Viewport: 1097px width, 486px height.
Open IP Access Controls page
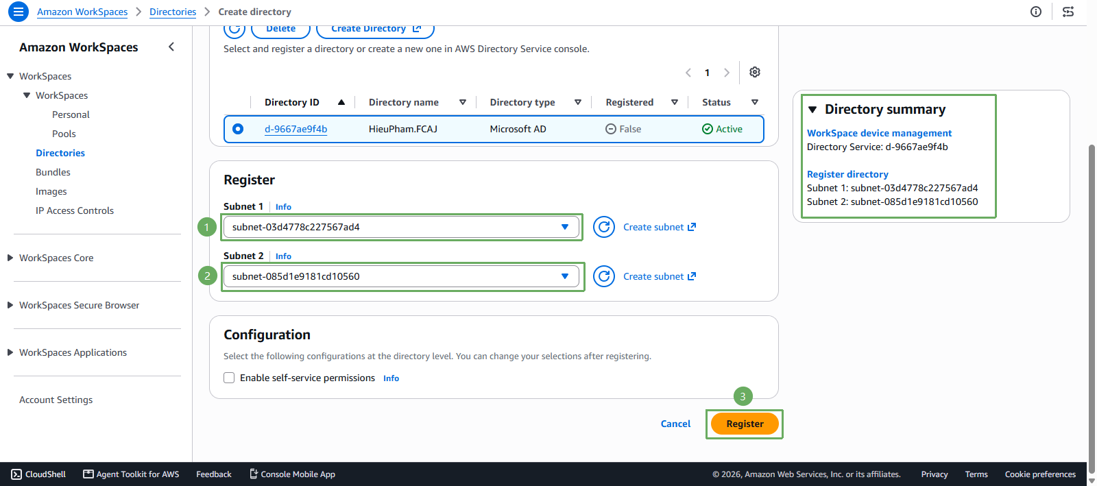[75, 210]
